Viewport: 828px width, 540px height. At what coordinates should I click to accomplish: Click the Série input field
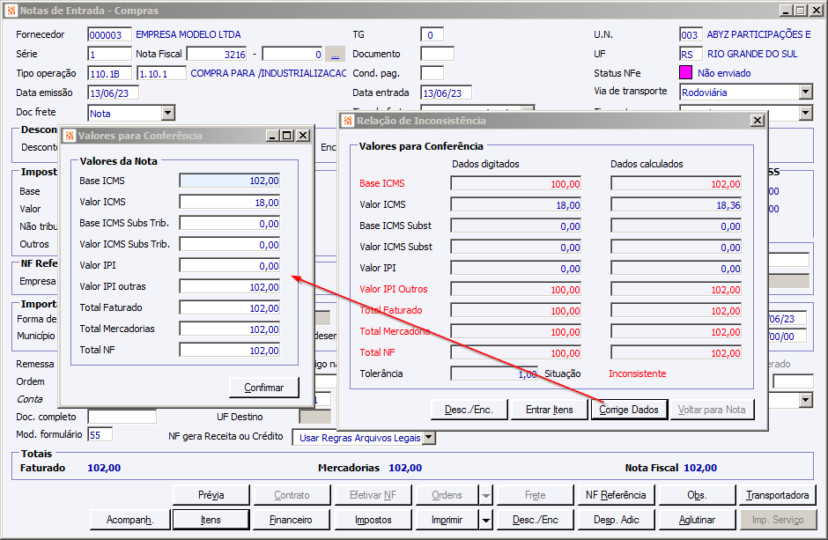(109, 54)
